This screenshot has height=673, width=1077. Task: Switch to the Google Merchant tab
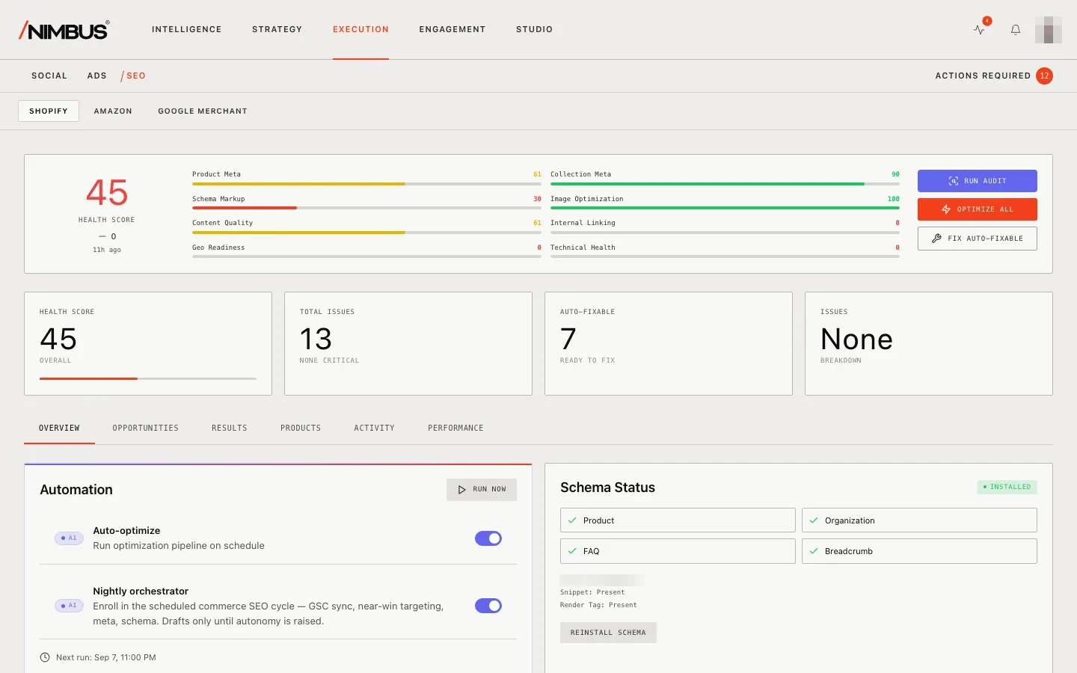203,111
